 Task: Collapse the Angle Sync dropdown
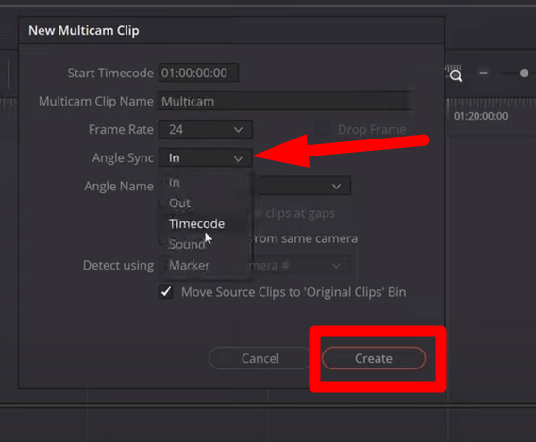(x=206, y=157)
